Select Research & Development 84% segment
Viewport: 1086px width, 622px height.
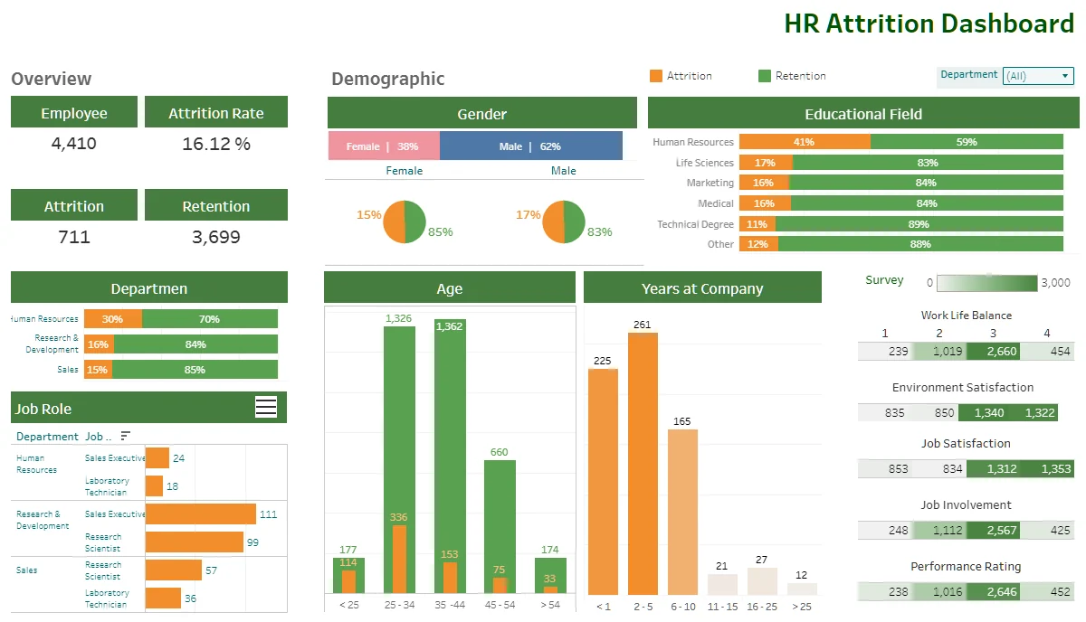(x=195, y=344)
